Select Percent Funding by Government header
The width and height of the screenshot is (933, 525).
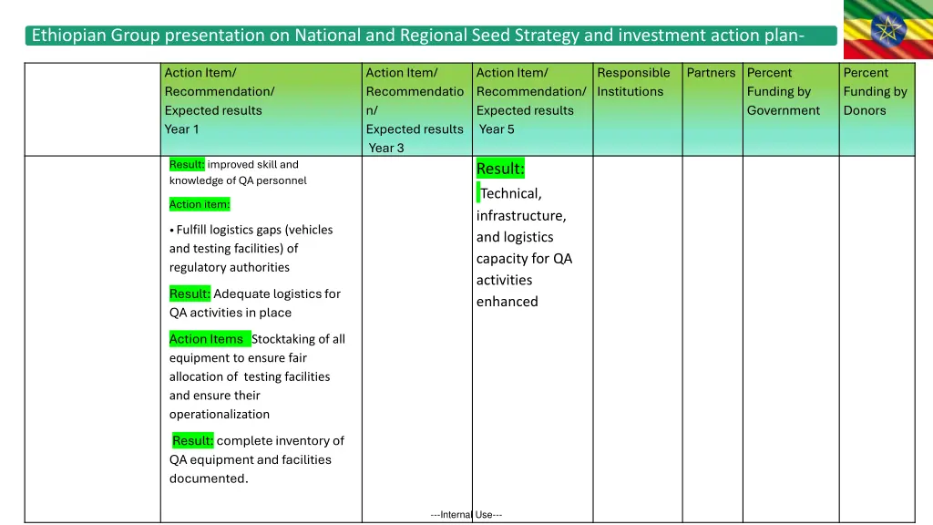click(x=784, y=91)
